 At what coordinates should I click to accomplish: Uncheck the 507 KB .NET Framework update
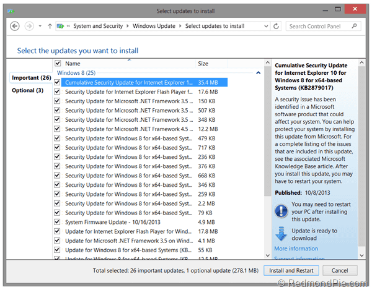click(x=57, y=110)
